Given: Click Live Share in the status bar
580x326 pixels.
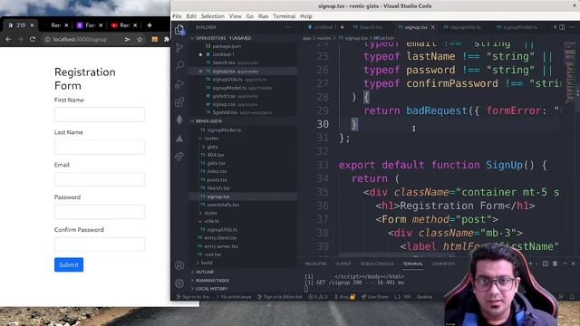Looking at the screenshot, I should click(374, 297).
